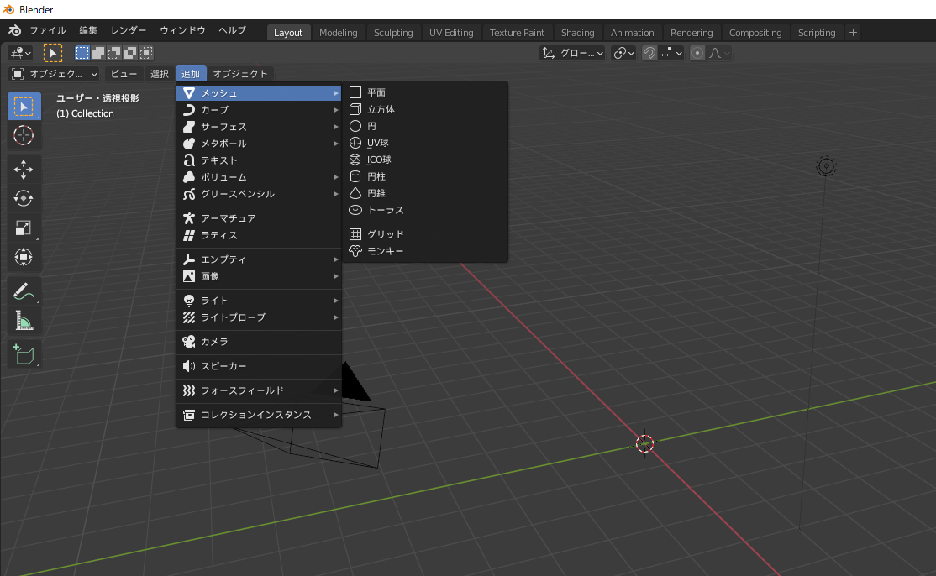Screen dimensions: 936x576
Task: Open the ウィンドウ menu
Action: click(x=182, y=30)
